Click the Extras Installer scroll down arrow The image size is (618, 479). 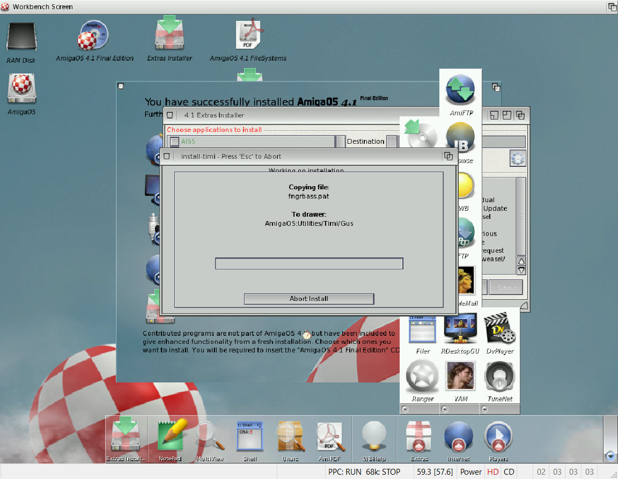(x=521, y=270)
